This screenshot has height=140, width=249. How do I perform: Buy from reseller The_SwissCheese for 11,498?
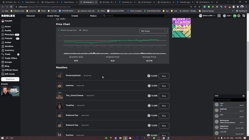[164, 96]
